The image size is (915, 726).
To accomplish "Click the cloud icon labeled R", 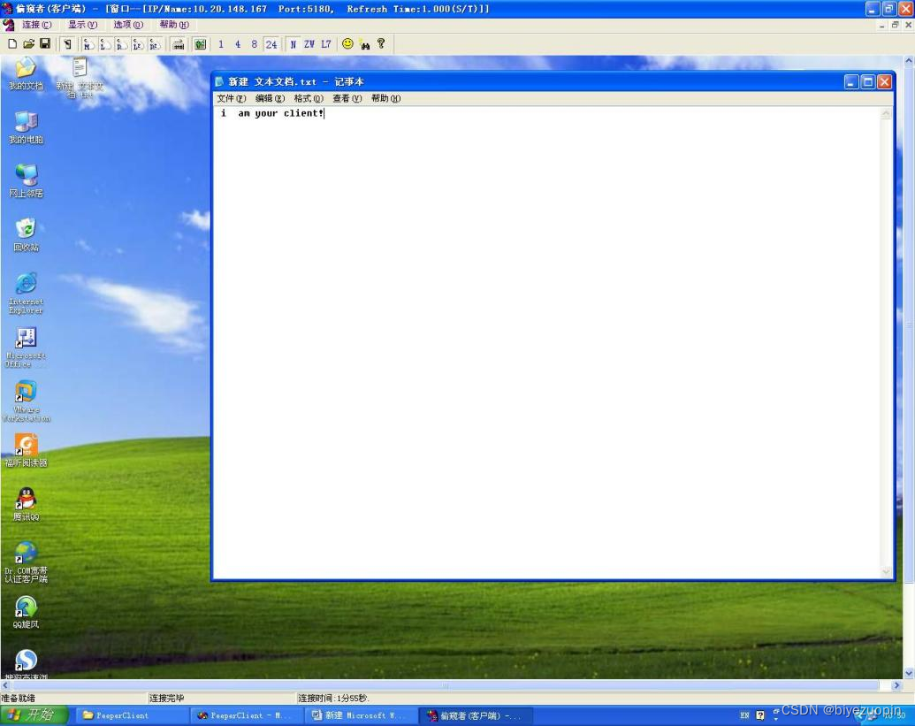I will [121, 43].
